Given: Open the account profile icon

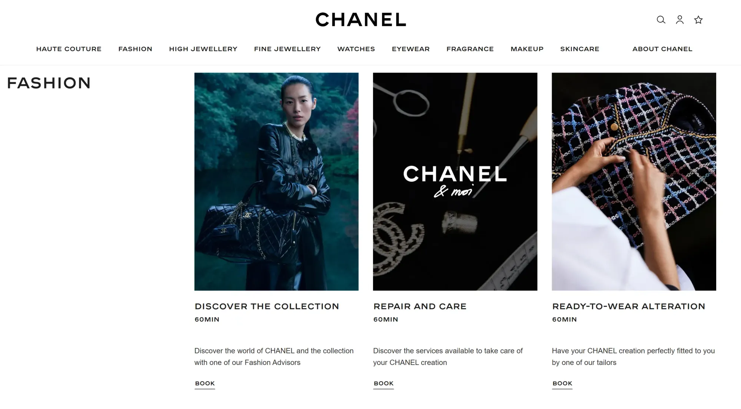Looking at the screenshot, I should (x=679, y=20).
